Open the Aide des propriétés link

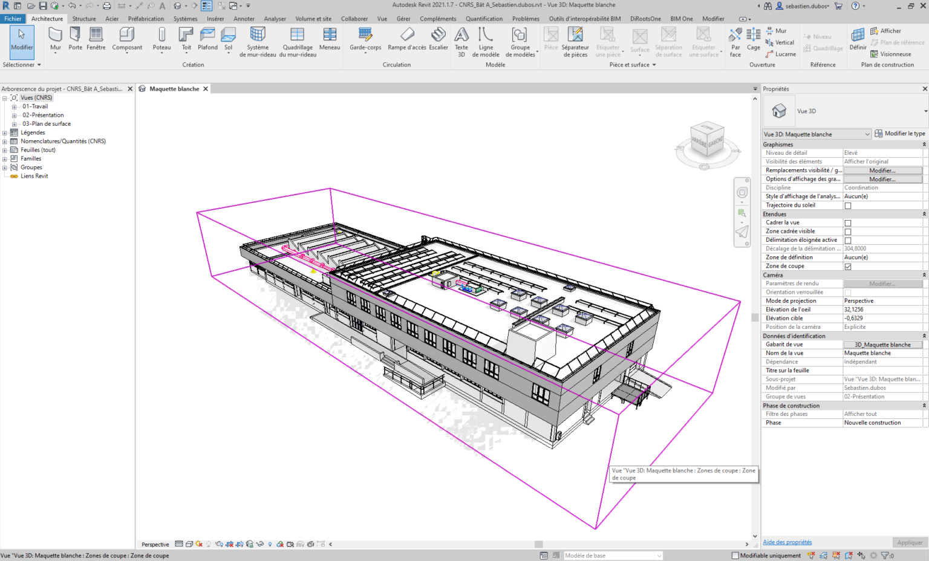click(787, 542)
